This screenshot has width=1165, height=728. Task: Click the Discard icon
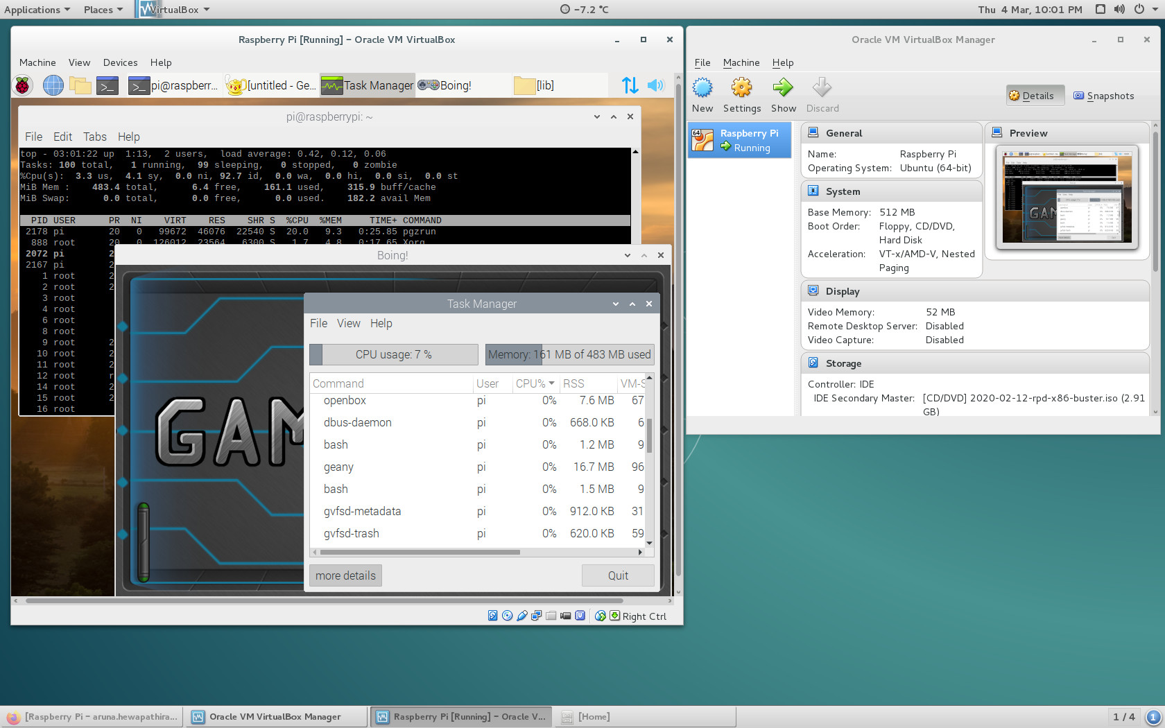(822, 94)
